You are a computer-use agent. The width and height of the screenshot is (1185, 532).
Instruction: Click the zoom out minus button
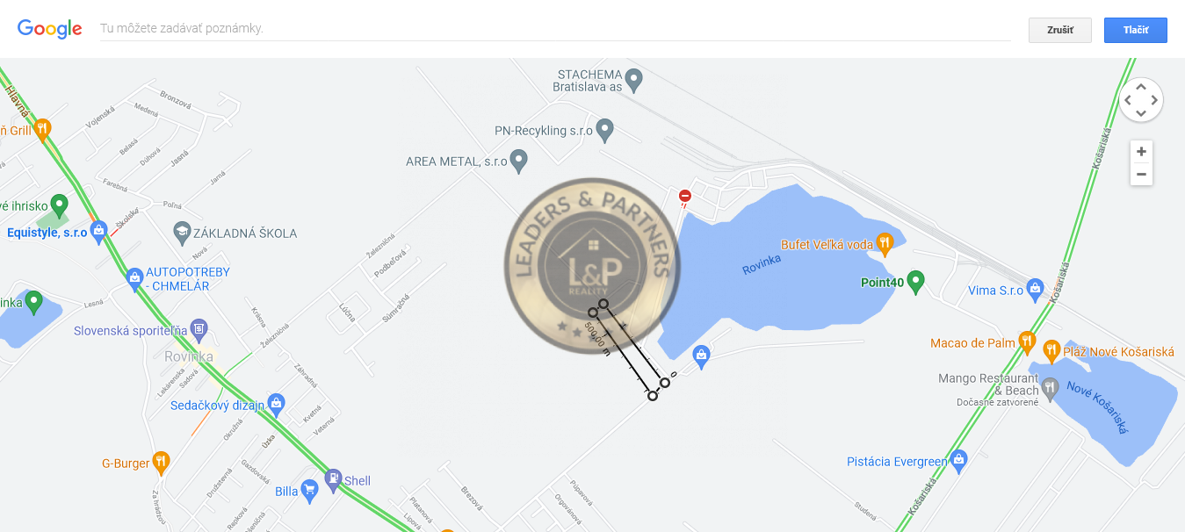tap(1141, 174)
